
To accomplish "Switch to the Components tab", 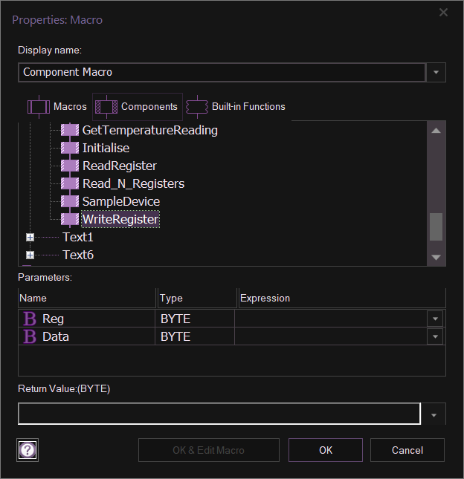I will [138, 107].
